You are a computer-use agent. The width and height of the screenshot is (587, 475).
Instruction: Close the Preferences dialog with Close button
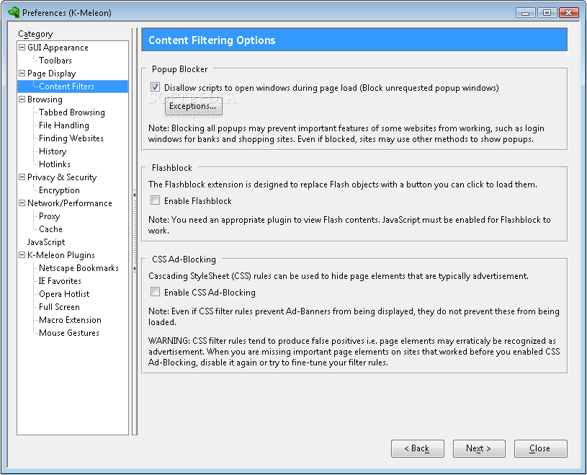tap(540, 448)
